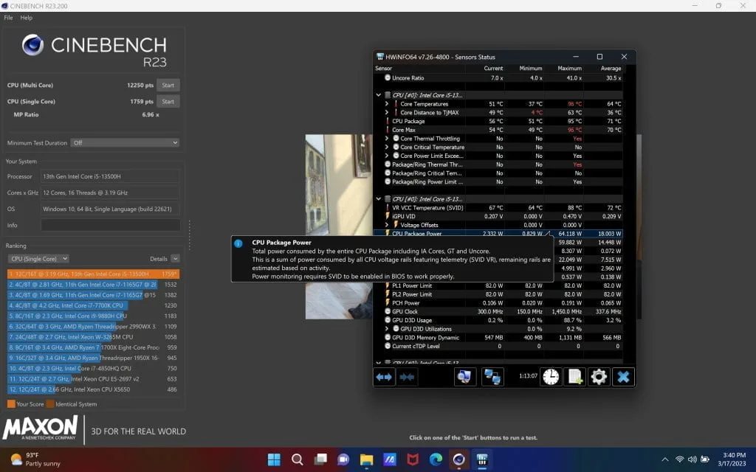Image resolution: width=756 pixels, height=472 pixels.
Task: Click the expand columns arrows icon in HWiNFO
Action: coord(384,377)
